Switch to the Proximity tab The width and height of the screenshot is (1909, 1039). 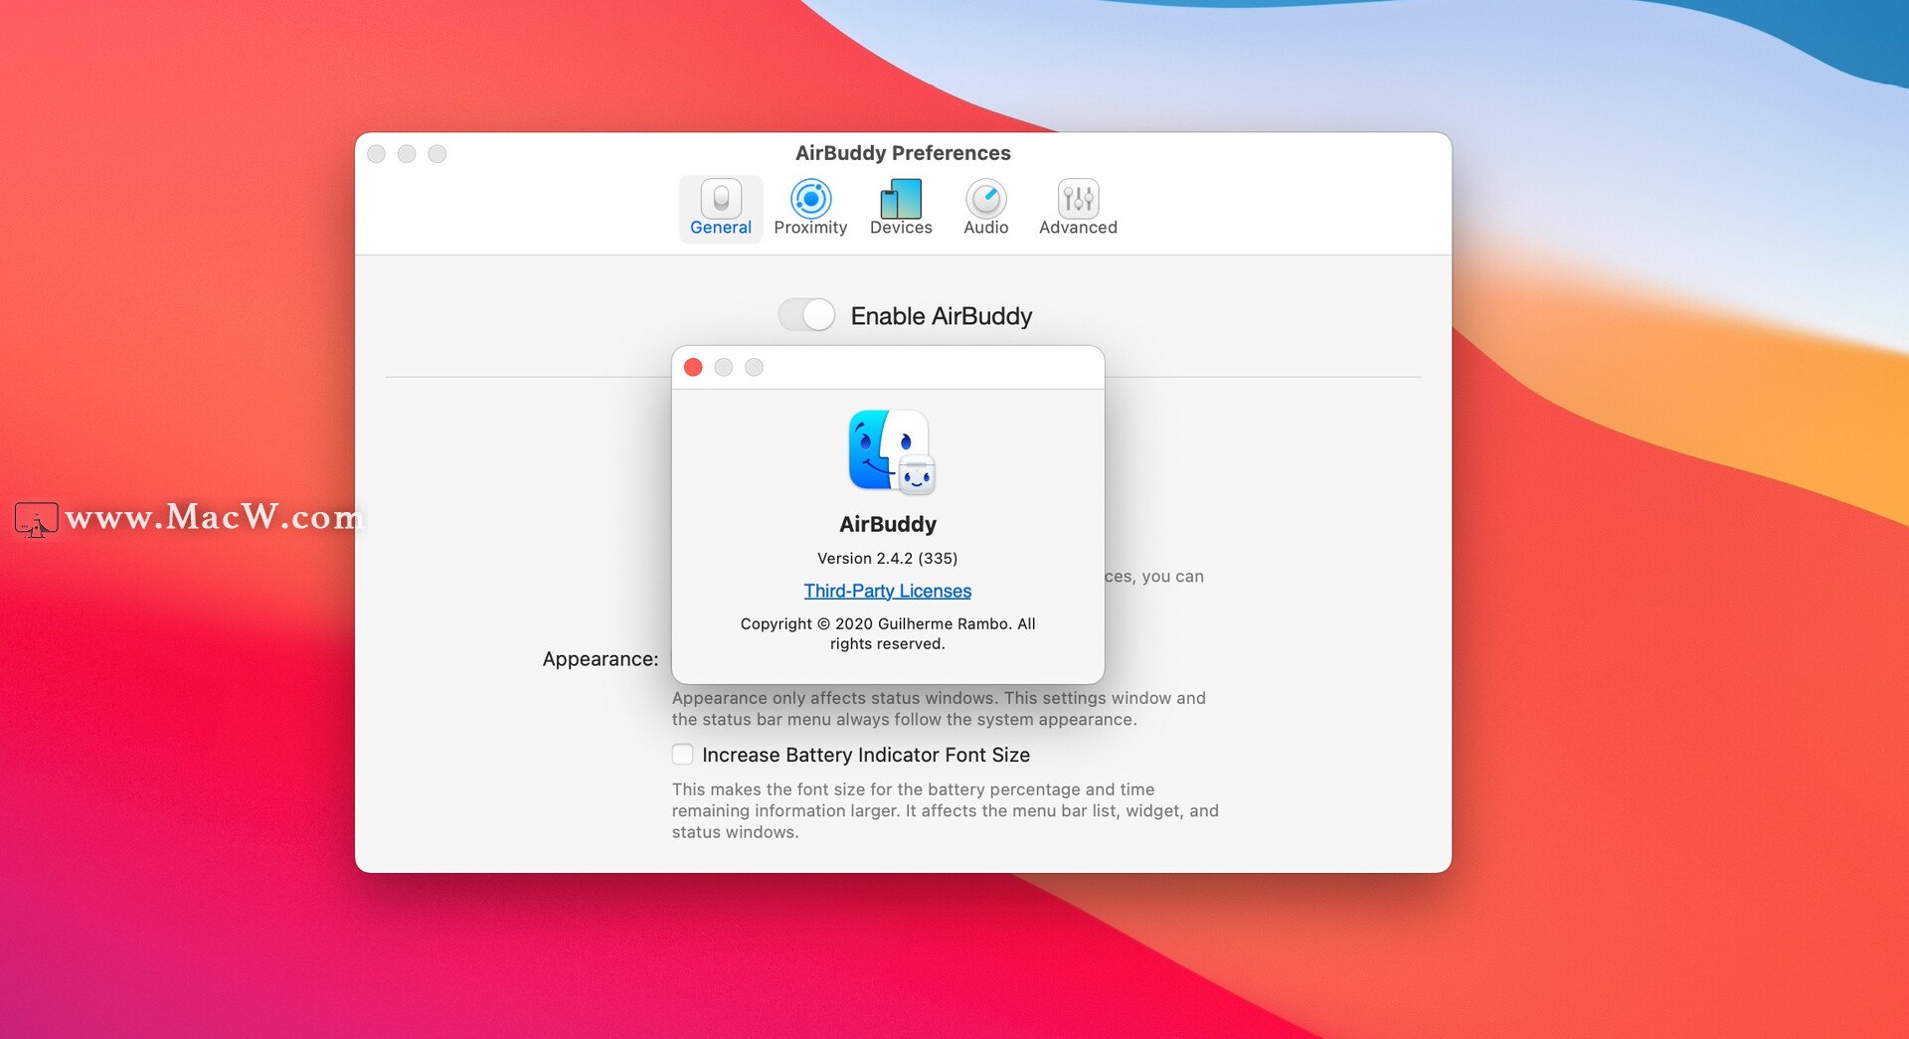tap(810, 209)
